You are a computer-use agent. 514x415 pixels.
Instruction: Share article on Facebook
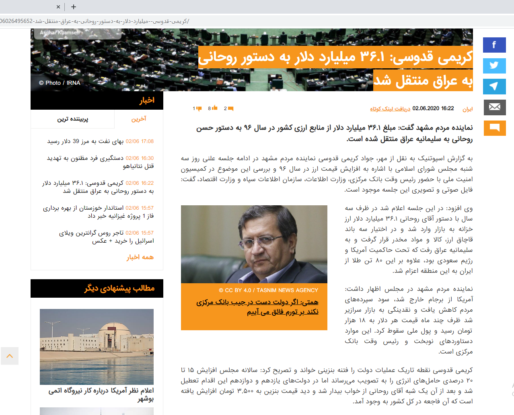click(494, 45)
